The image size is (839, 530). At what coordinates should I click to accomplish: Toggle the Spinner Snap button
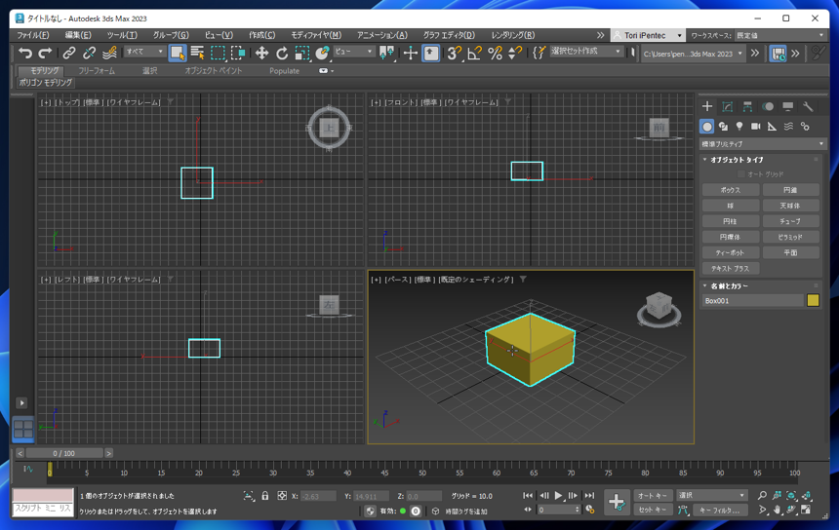515,53
